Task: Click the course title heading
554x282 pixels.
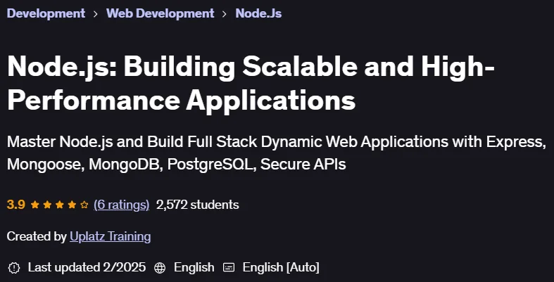Action: 251,83
